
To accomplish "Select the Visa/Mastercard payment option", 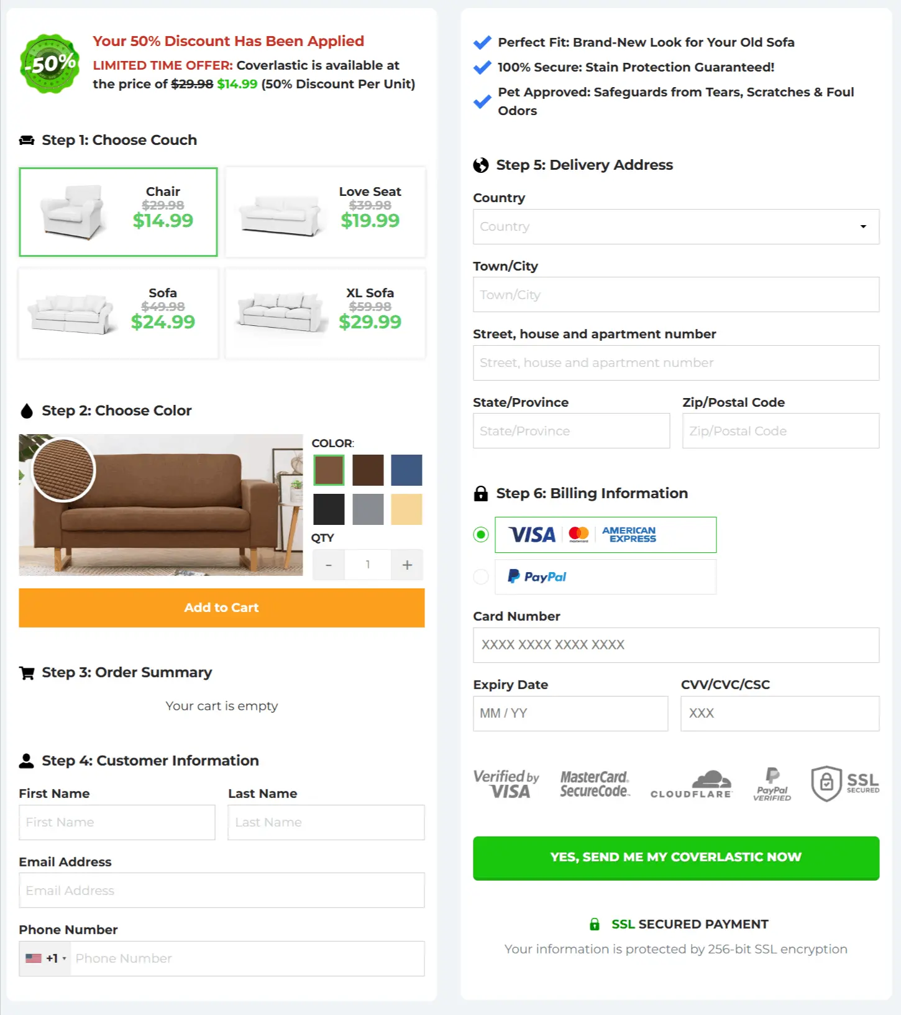I will [480, 534].
